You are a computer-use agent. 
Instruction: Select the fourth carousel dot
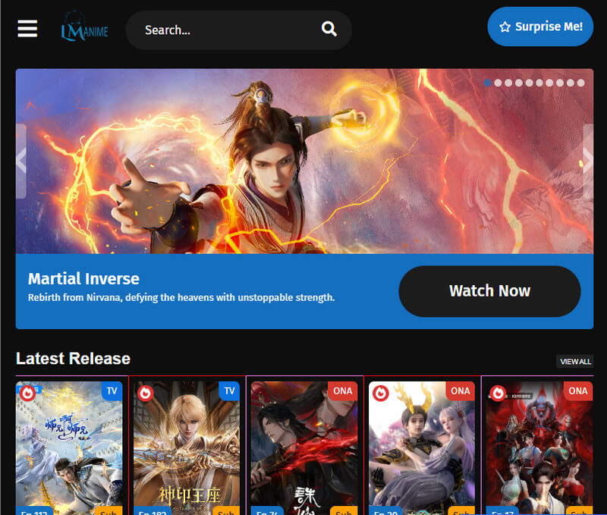point(519,83)
